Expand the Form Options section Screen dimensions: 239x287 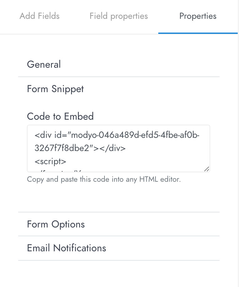[119, 224]
